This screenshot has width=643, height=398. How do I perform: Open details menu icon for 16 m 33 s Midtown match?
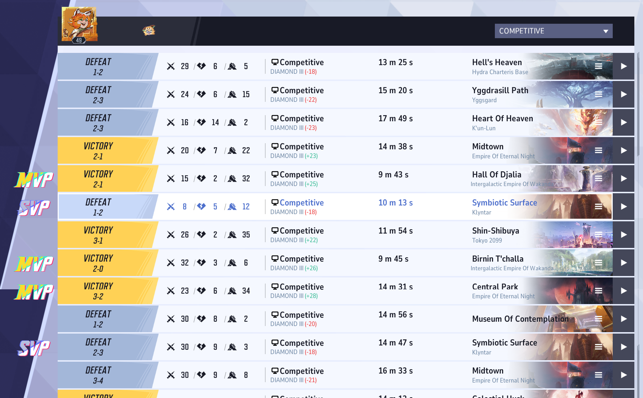click(x=598, y=375)
